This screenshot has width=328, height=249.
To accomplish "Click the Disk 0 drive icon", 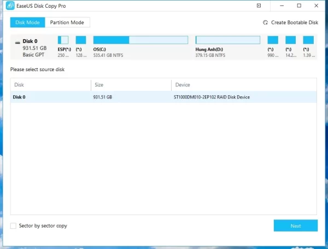I will point(17,43).
